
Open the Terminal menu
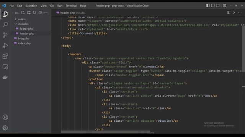71,6
